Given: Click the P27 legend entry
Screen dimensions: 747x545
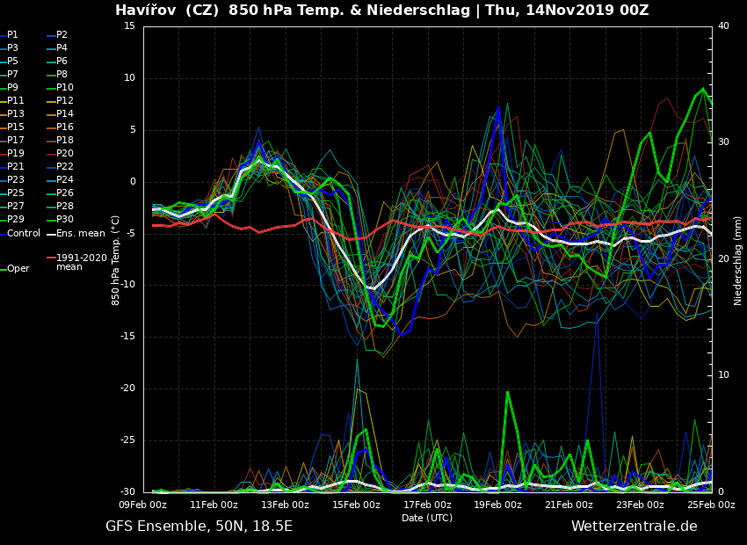Looking at the screenshot, I should 16,207.
